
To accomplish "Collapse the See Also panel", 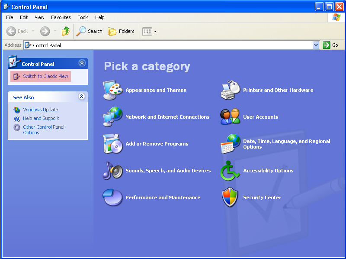I will coord(82,97).
